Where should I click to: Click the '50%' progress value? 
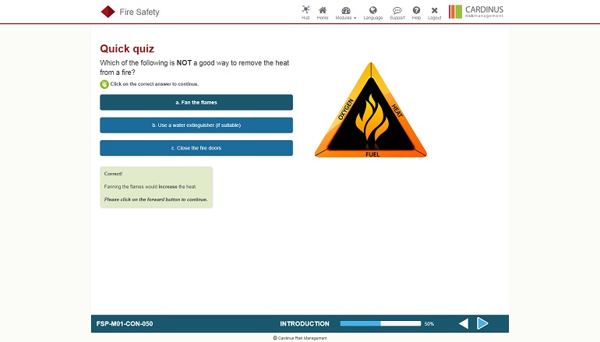pos(429,323)
